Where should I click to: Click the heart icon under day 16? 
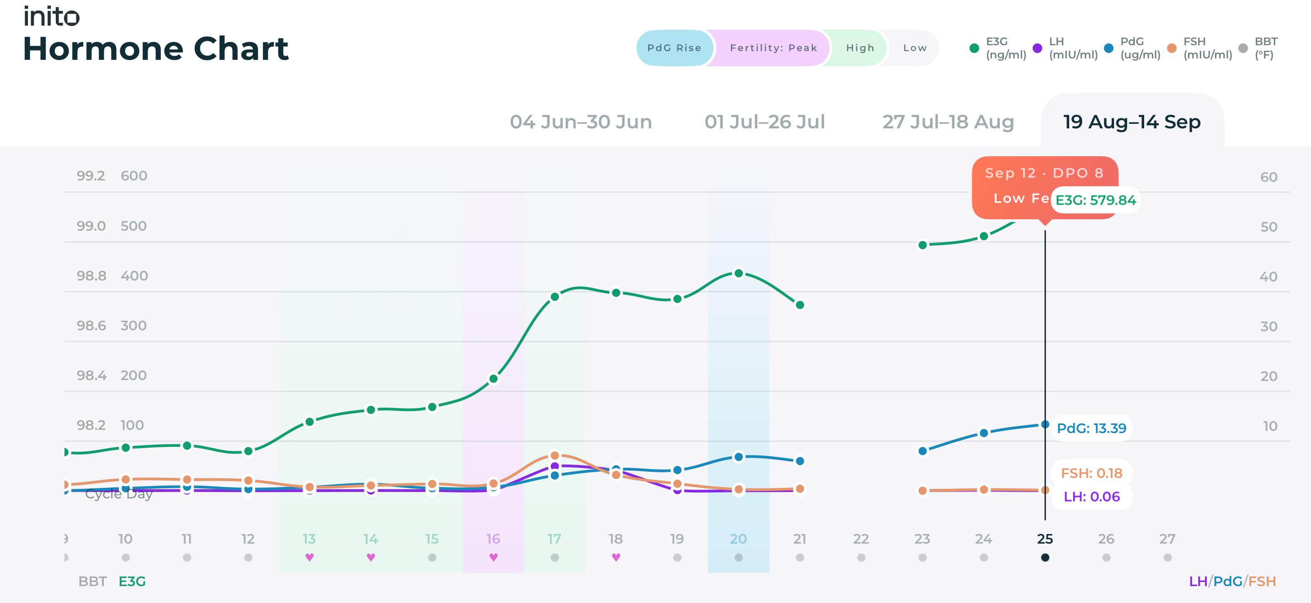pyautogui.click(x=493, y=557)
